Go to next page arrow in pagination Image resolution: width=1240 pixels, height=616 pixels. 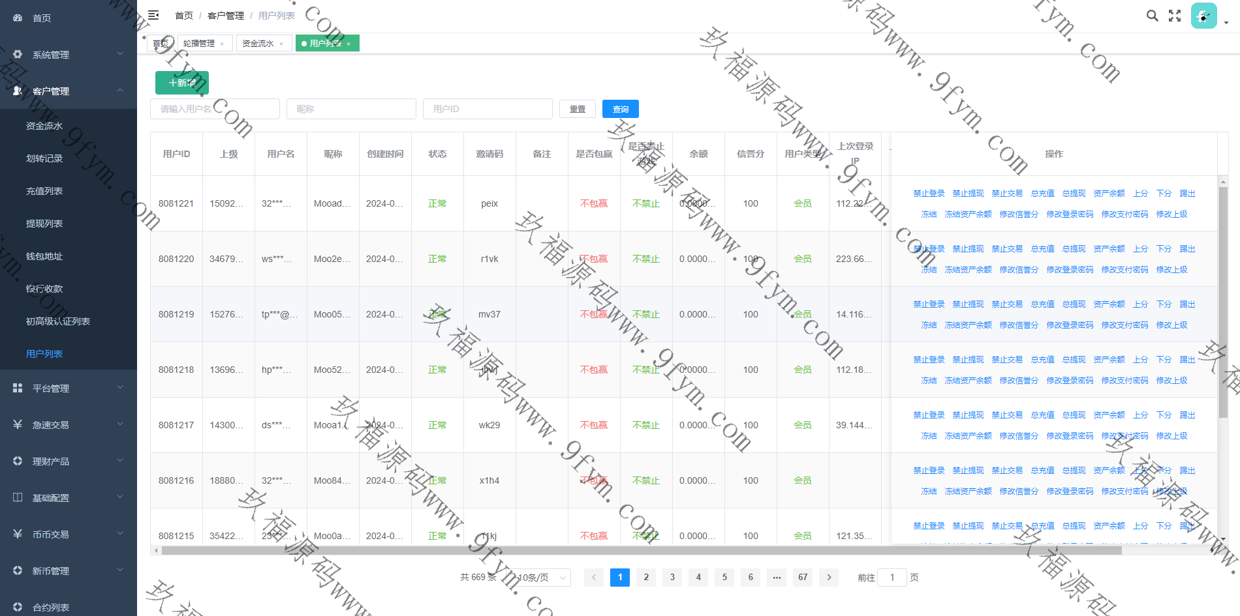tap(829, 577)
